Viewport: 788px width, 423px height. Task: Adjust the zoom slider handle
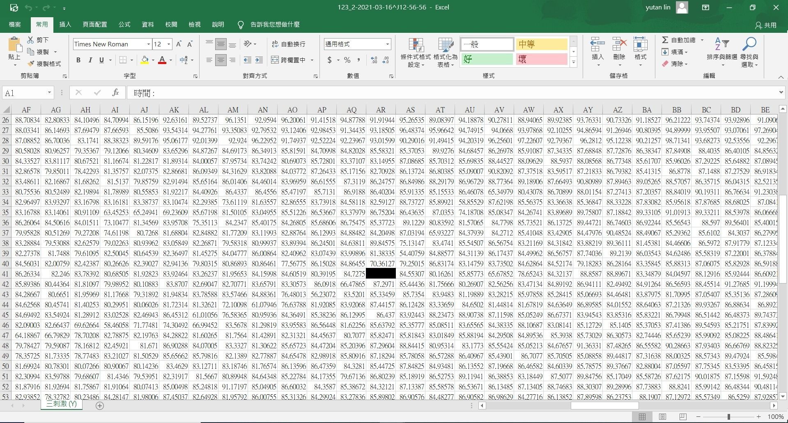(x=728, y=417)
